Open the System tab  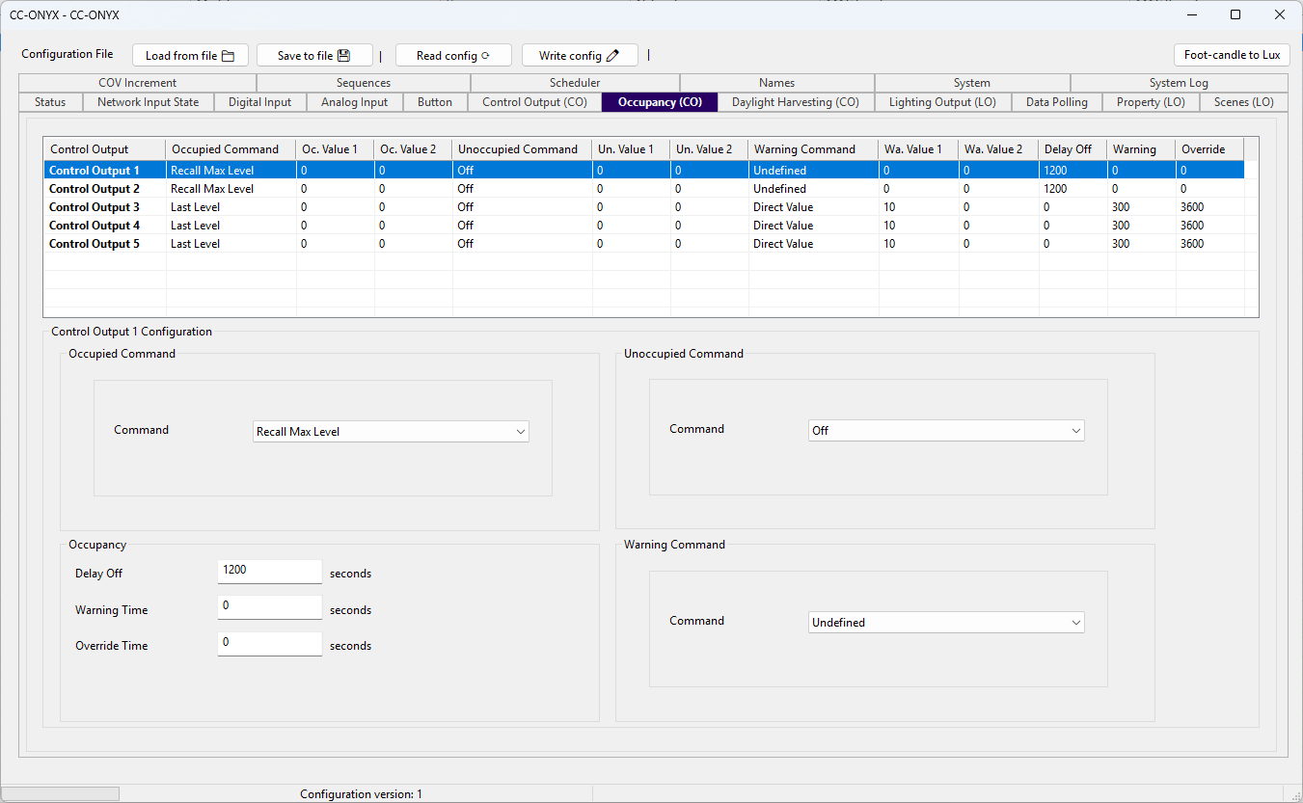(x=972, y=83)
